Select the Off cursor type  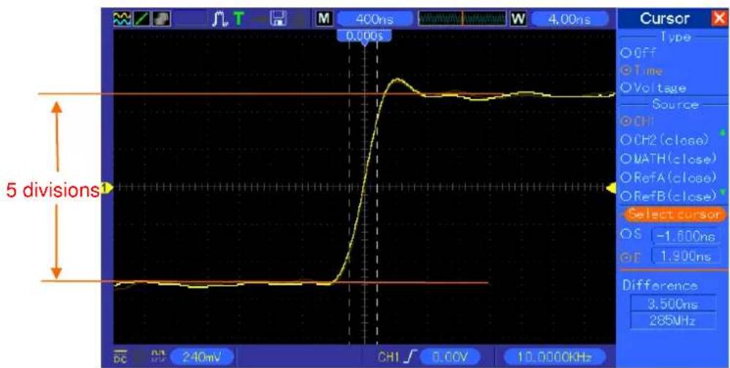[x=639, y=53]
